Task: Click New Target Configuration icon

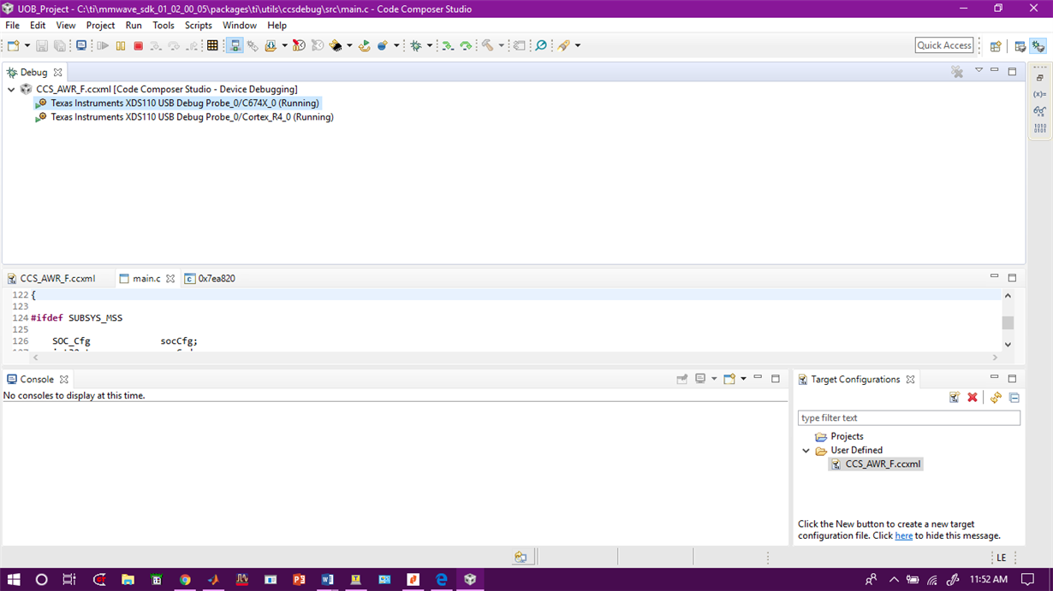Action: [954, 398]
